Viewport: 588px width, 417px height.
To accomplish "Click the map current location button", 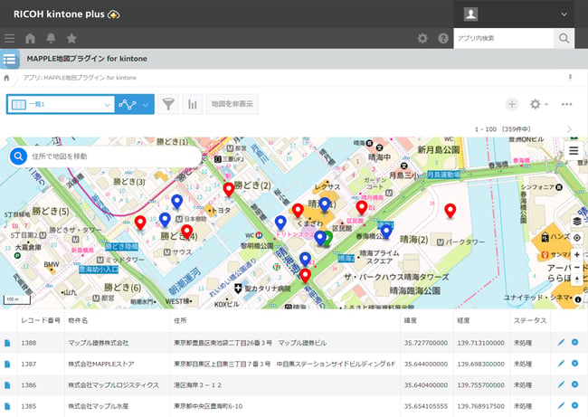I will (x=577, y=238).
